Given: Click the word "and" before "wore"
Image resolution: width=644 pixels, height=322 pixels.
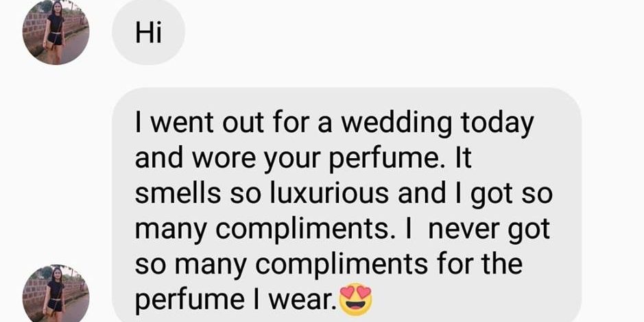Looking at the screenshot, I should pyautogui.click(x=159, y=158).
